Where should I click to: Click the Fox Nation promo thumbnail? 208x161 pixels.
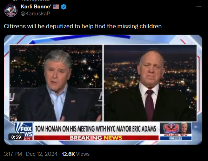pyautogui.click(x=176, y=131)
